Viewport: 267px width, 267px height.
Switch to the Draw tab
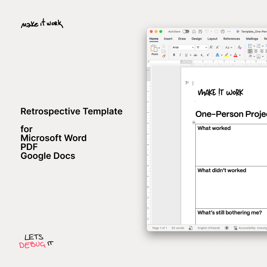tap(182, 39)
